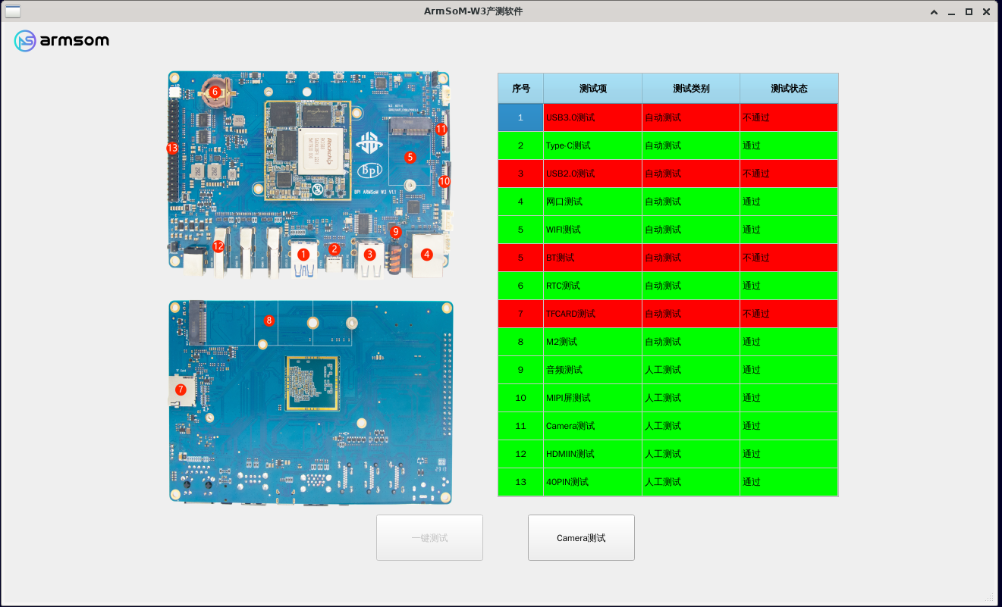This screenshot has width=1002, height=607.
Task: Click red marker 5 on the board
Action: pos(410,157)
